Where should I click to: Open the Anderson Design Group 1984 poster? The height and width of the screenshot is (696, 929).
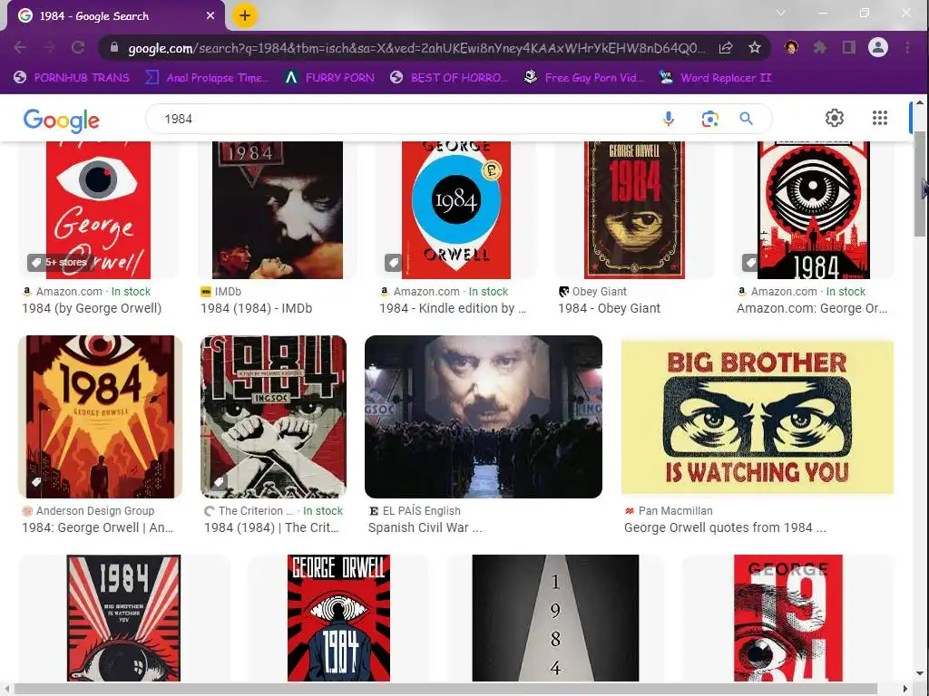pos(100,417)
